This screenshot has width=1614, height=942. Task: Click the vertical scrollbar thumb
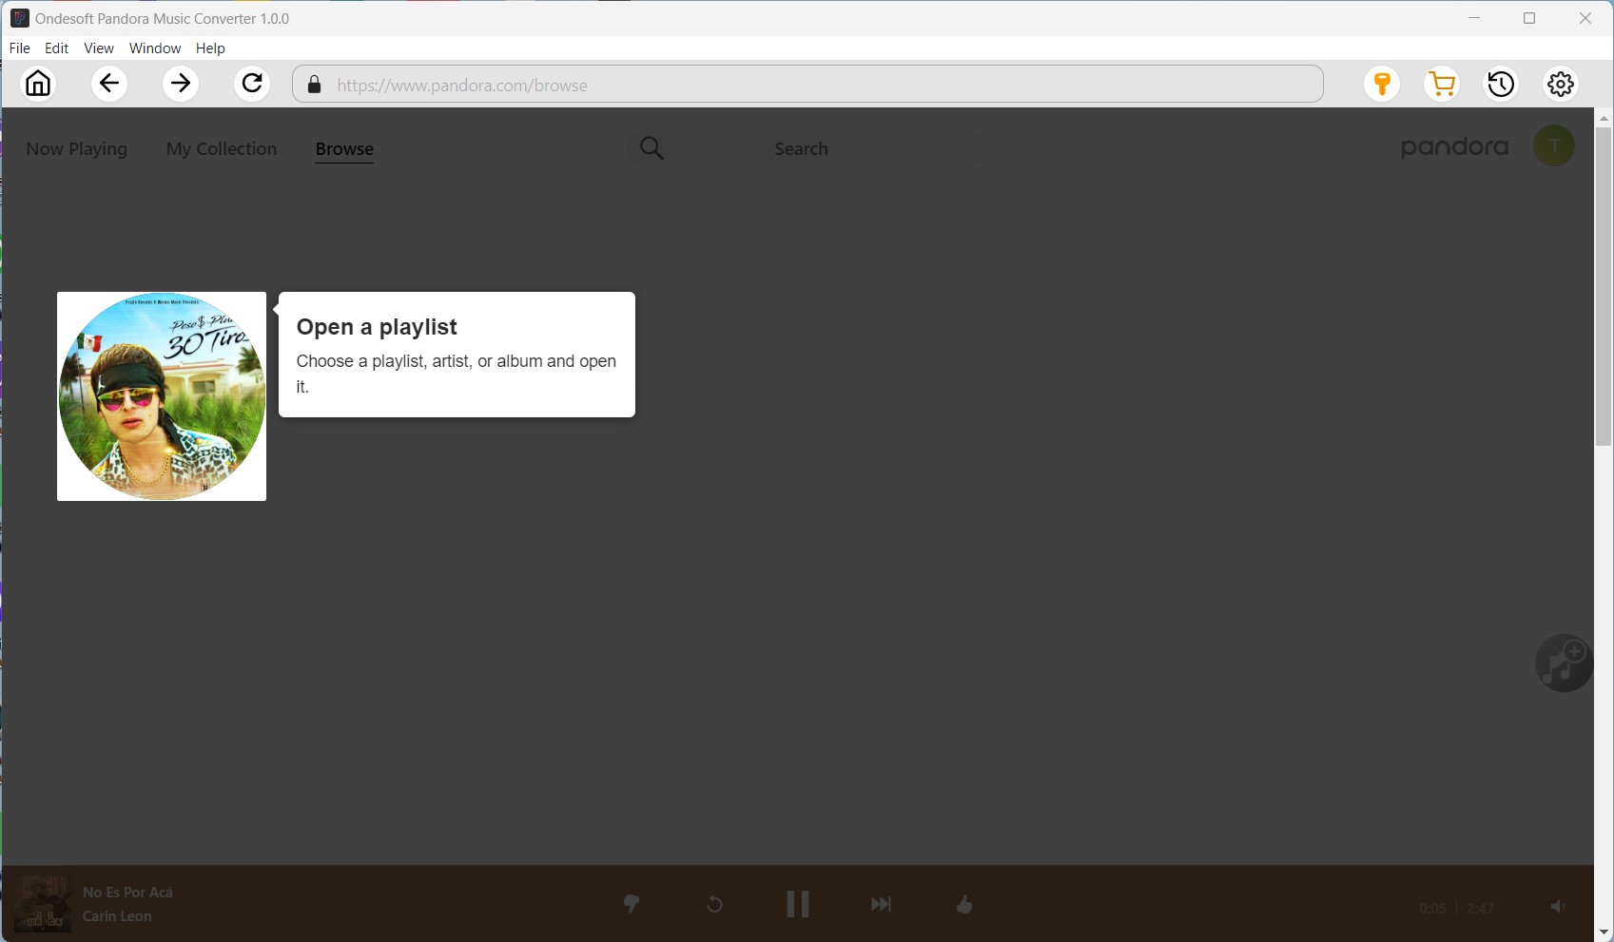(1604, 286)
